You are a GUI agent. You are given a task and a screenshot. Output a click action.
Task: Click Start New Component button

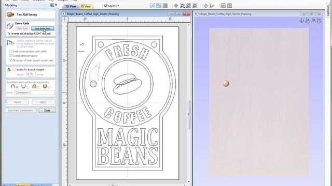point(21,111)
